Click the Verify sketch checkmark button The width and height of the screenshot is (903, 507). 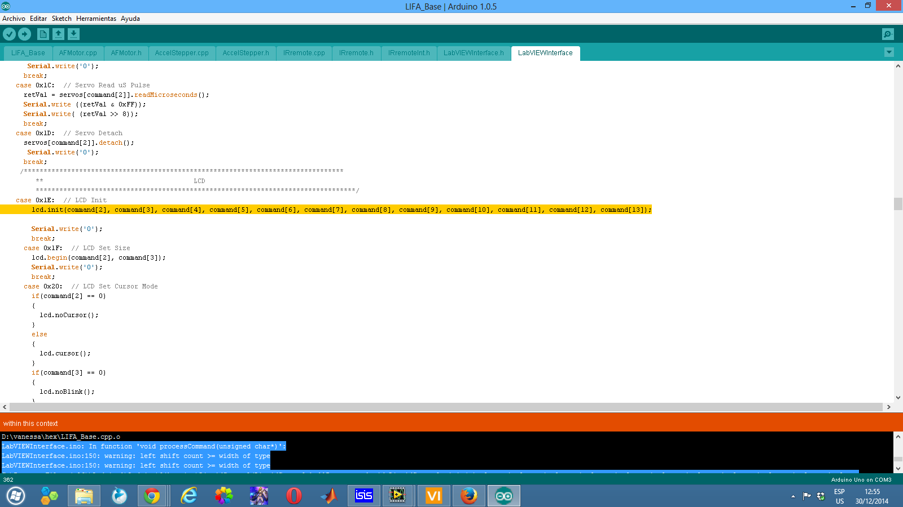point(9,34)
